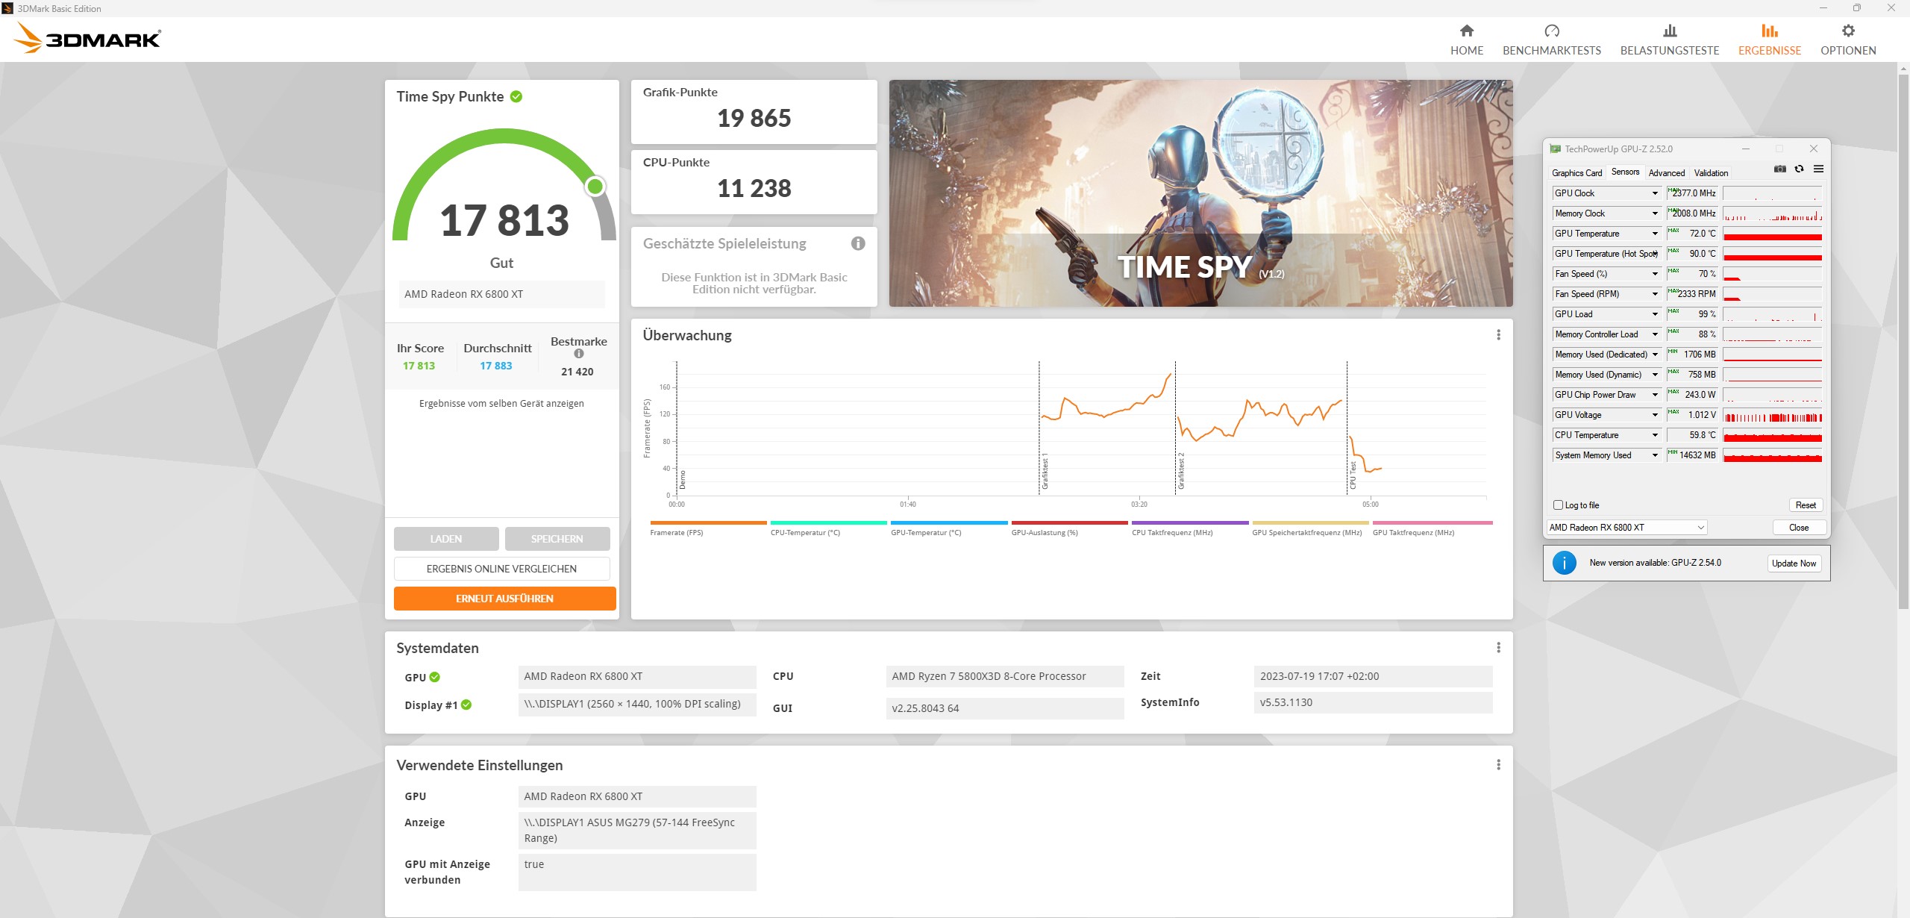Expand the CPU Temperature sensor dropdown
Viewport: 1910px width, 918px height.
click(1654, 435)
